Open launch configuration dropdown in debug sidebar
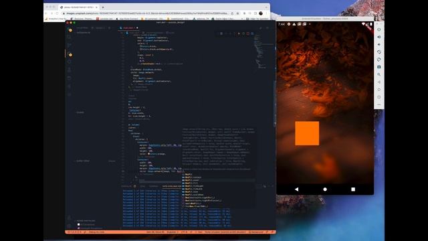Screen dimensions: 428x241 pos(100,28)
